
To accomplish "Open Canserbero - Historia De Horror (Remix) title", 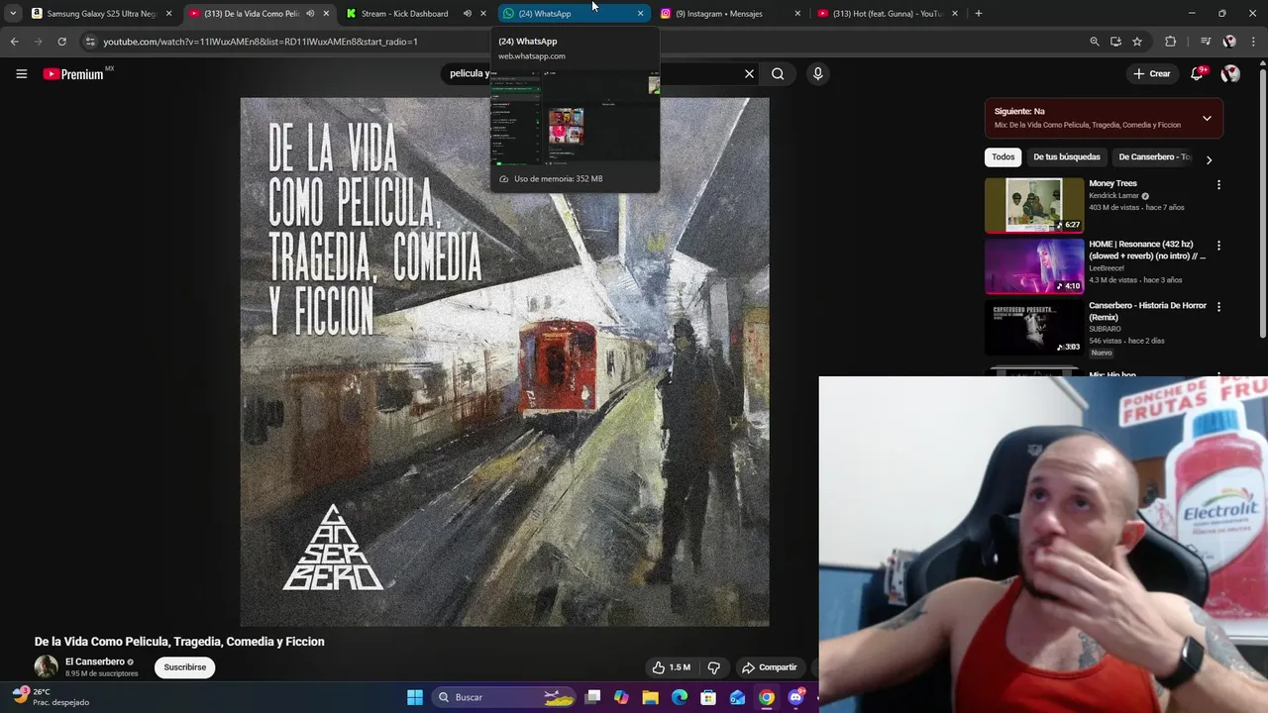I will (x=1147, y=311).
